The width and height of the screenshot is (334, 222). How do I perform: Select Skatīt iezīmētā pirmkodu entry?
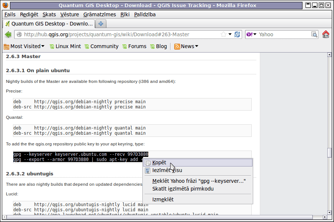click(198, 189)
